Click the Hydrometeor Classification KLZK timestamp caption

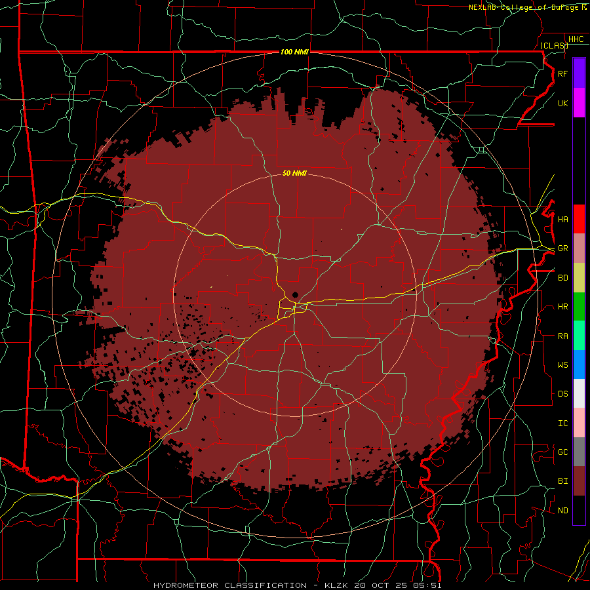pos(297,585)
